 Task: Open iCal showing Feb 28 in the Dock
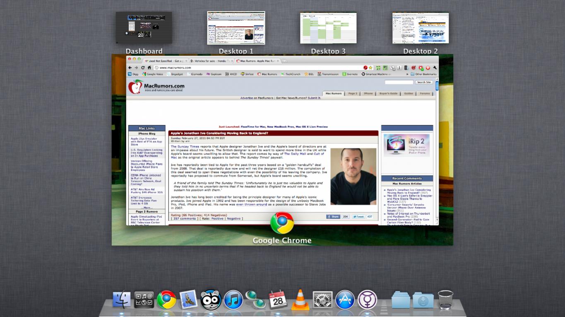[278, 300]
